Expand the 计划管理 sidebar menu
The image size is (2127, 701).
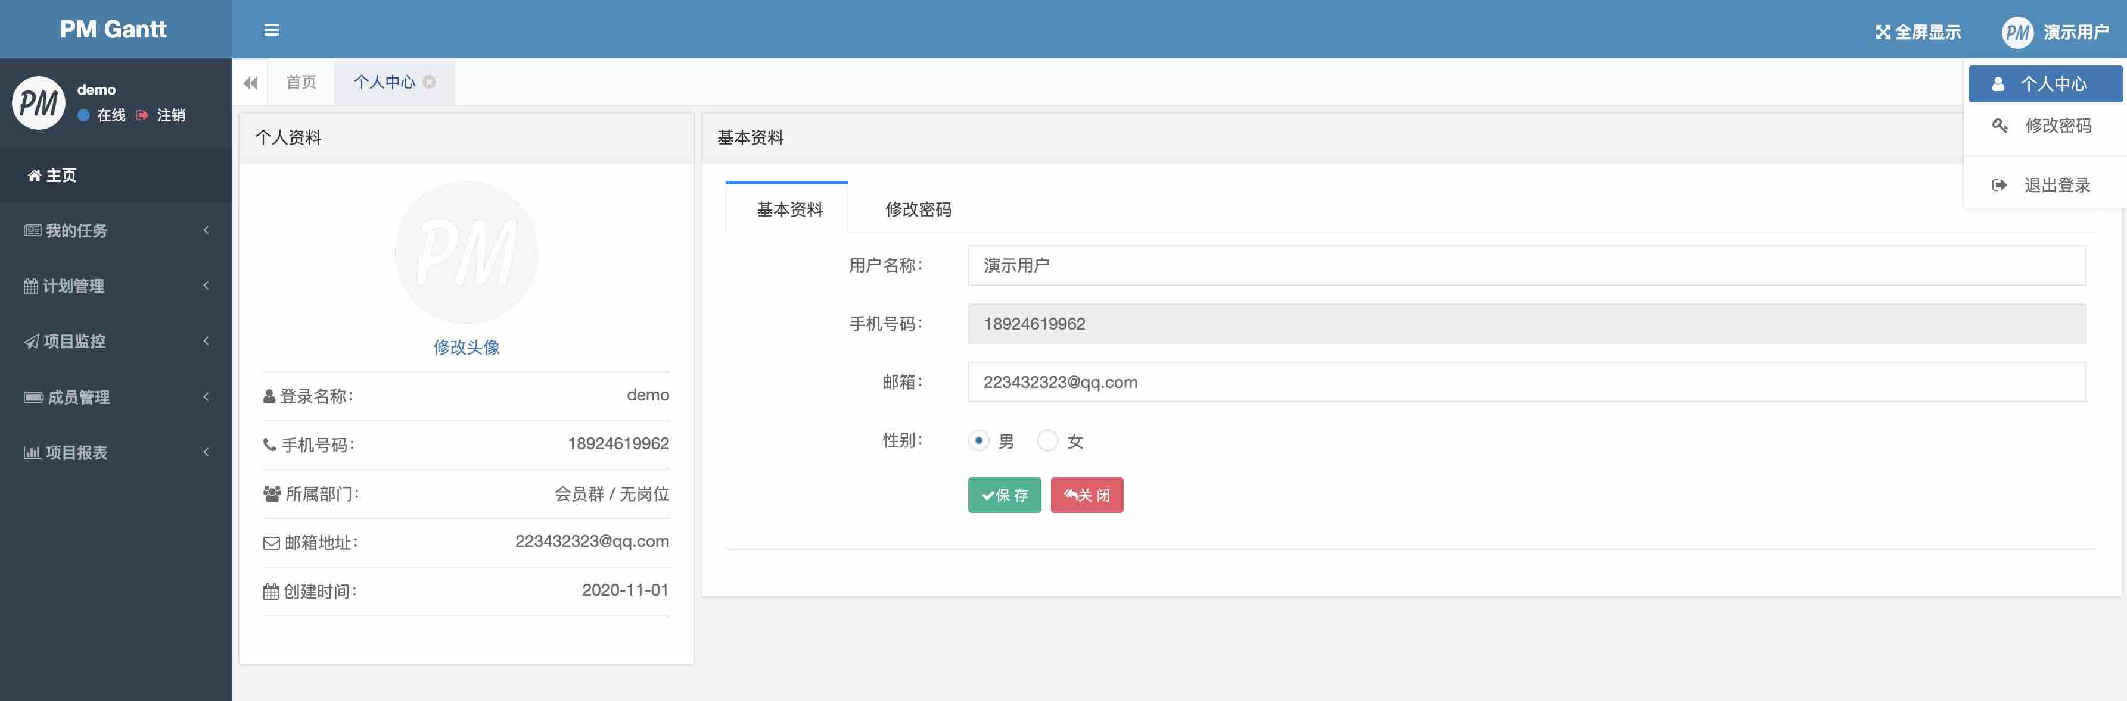point(116,286)
